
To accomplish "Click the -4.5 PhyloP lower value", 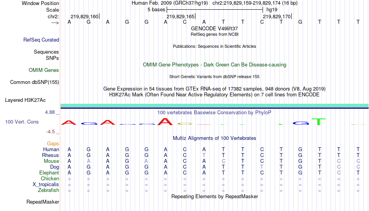I will point(50,132).
